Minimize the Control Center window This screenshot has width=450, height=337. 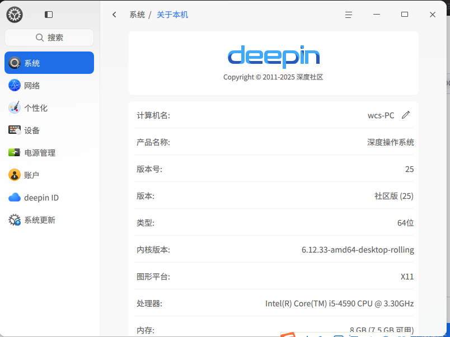(x=377, y=15)
